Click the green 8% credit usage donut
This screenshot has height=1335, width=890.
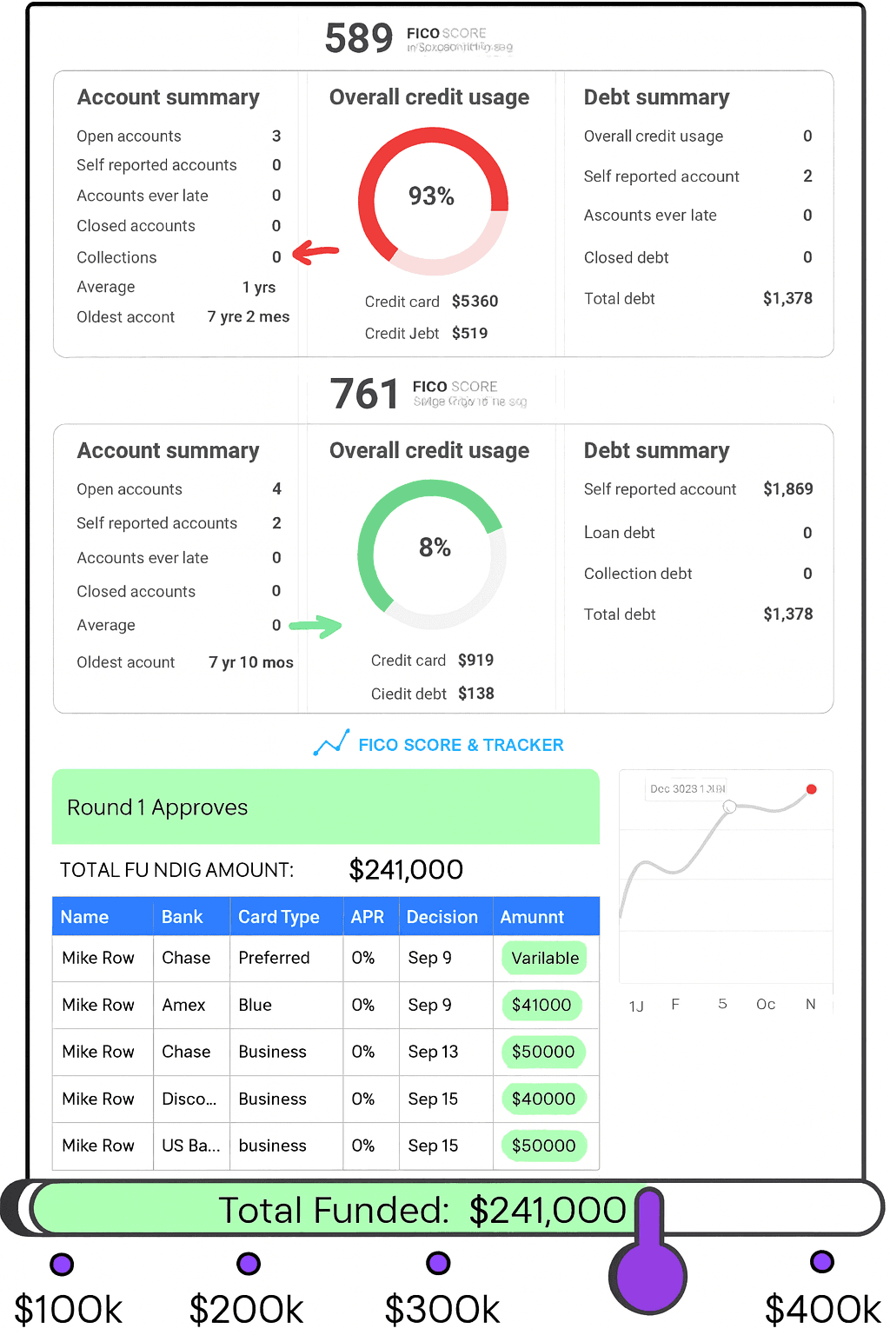(x=432, y=555)
